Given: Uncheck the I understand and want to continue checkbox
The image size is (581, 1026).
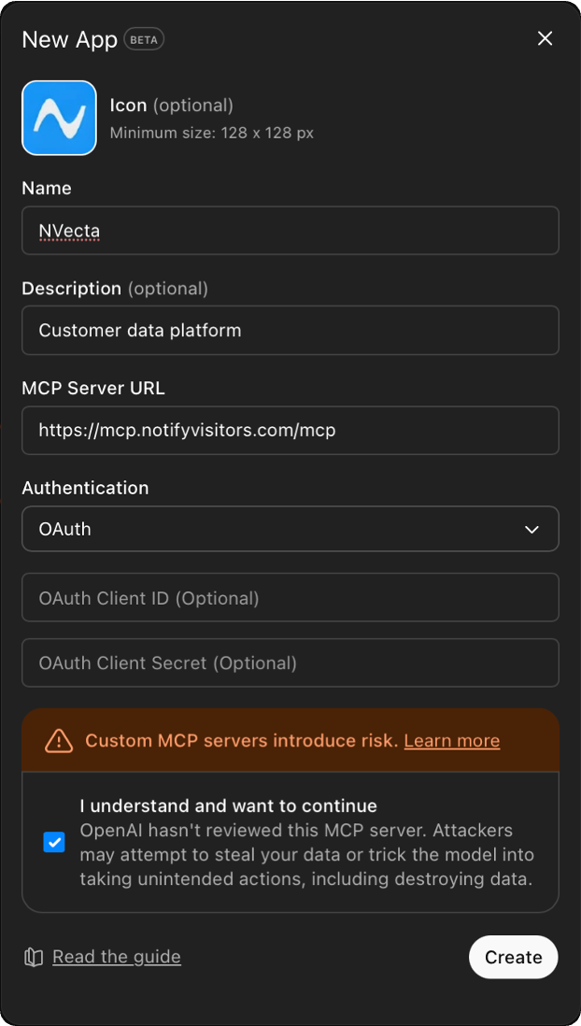Looking at the screenshot, I should click(x=54, y=842).
